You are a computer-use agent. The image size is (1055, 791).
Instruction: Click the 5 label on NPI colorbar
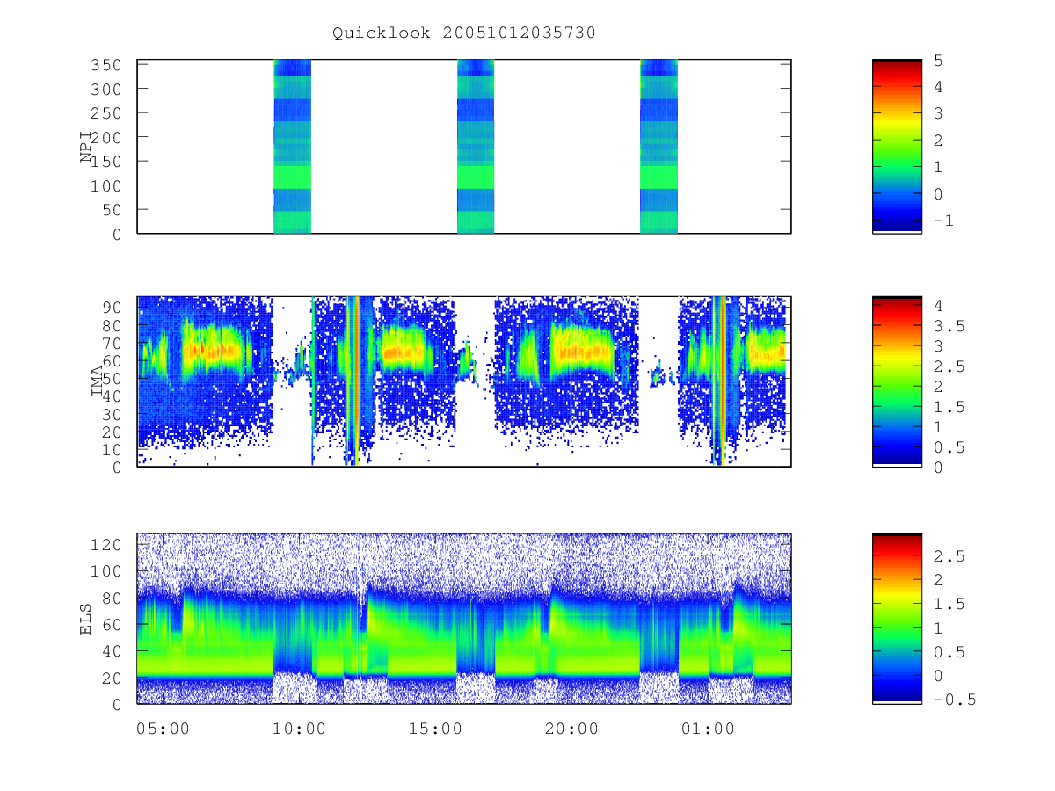937,61
